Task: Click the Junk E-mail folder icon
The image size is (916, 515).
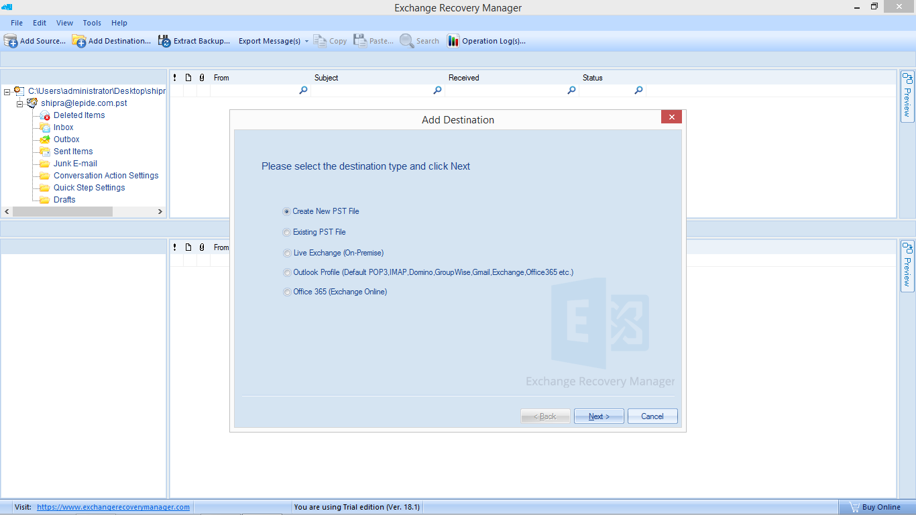Action: tap(45, 164)
